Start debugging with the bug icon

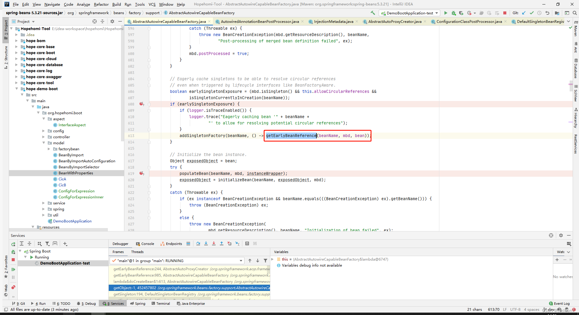pos(453,13)
